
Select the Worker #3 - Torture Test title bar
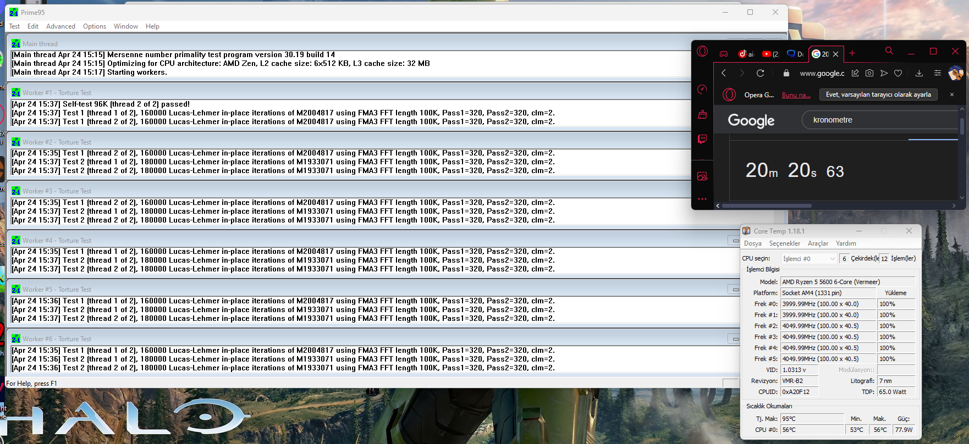pyautogui.click(x=350, y=191)
